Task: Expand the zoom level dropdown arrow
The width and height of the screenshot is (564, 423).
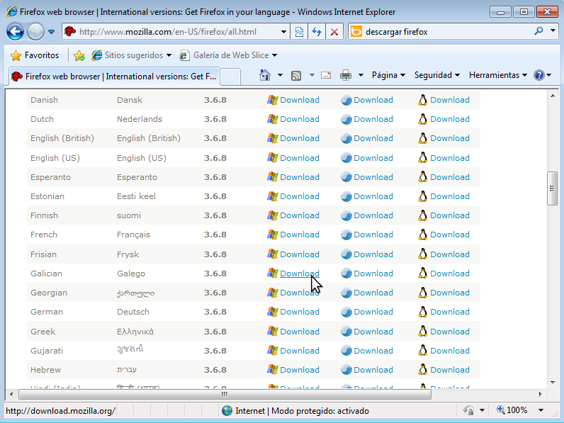Action: pyautogui.click(x=541, y=410)
